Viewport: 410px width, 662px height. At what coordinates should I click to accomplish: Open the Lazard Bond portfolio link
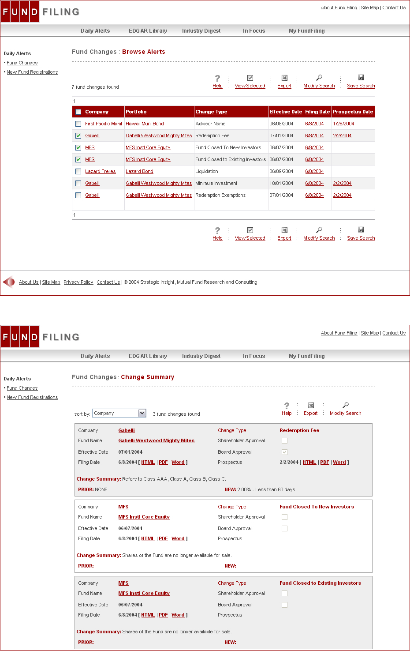pos(139,172)
